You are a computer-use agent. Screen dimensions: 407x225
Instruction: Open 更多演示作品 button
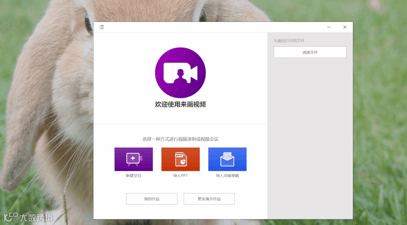click(x=209, y=199)
